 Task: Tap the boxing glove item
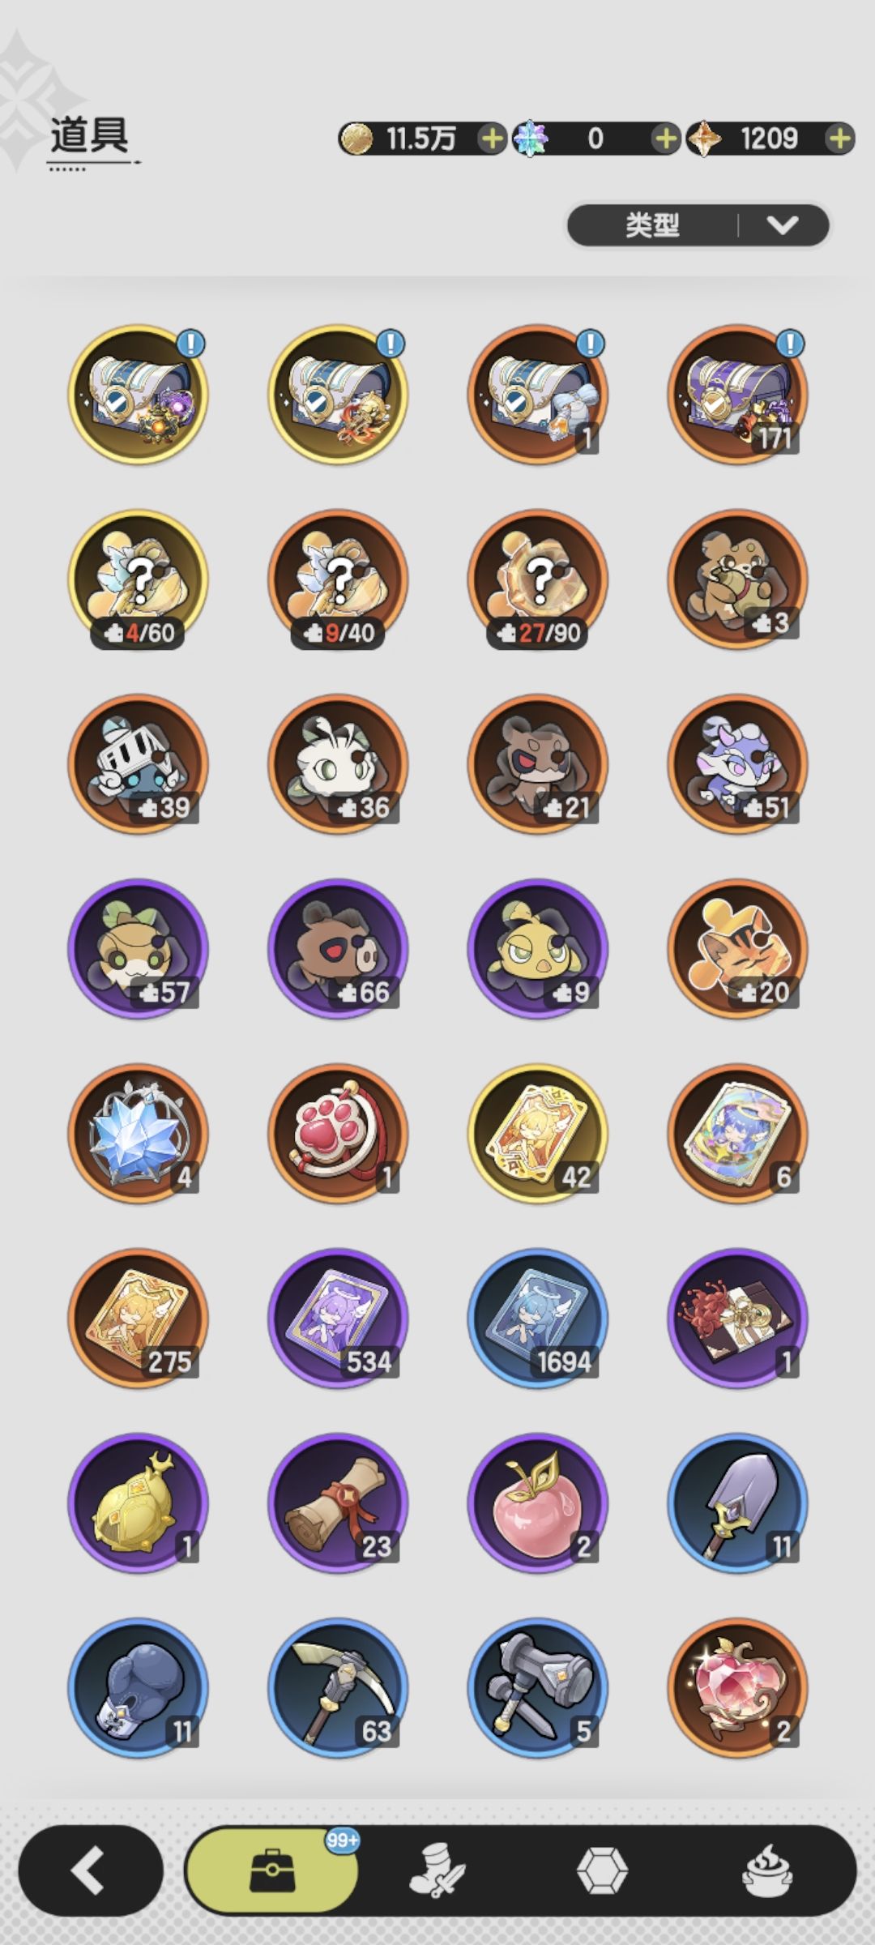tap(138, 1687)
